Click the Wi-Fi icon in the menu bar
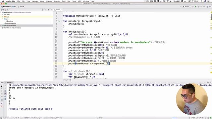Viewport: 212px width, 119px height. click(x=168, y=1)
